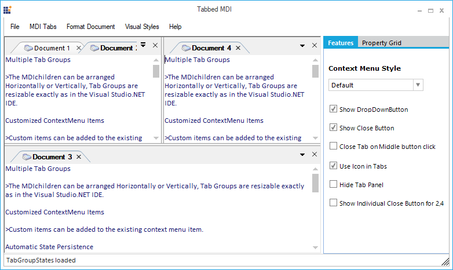Switch to the Property Grid tab
Screen dimensions: 453x270
point(381,43)
